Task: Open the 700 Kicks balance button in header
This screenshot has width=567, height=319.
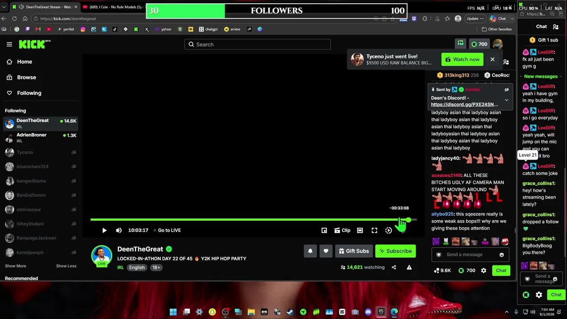Action: coord(479,44)
